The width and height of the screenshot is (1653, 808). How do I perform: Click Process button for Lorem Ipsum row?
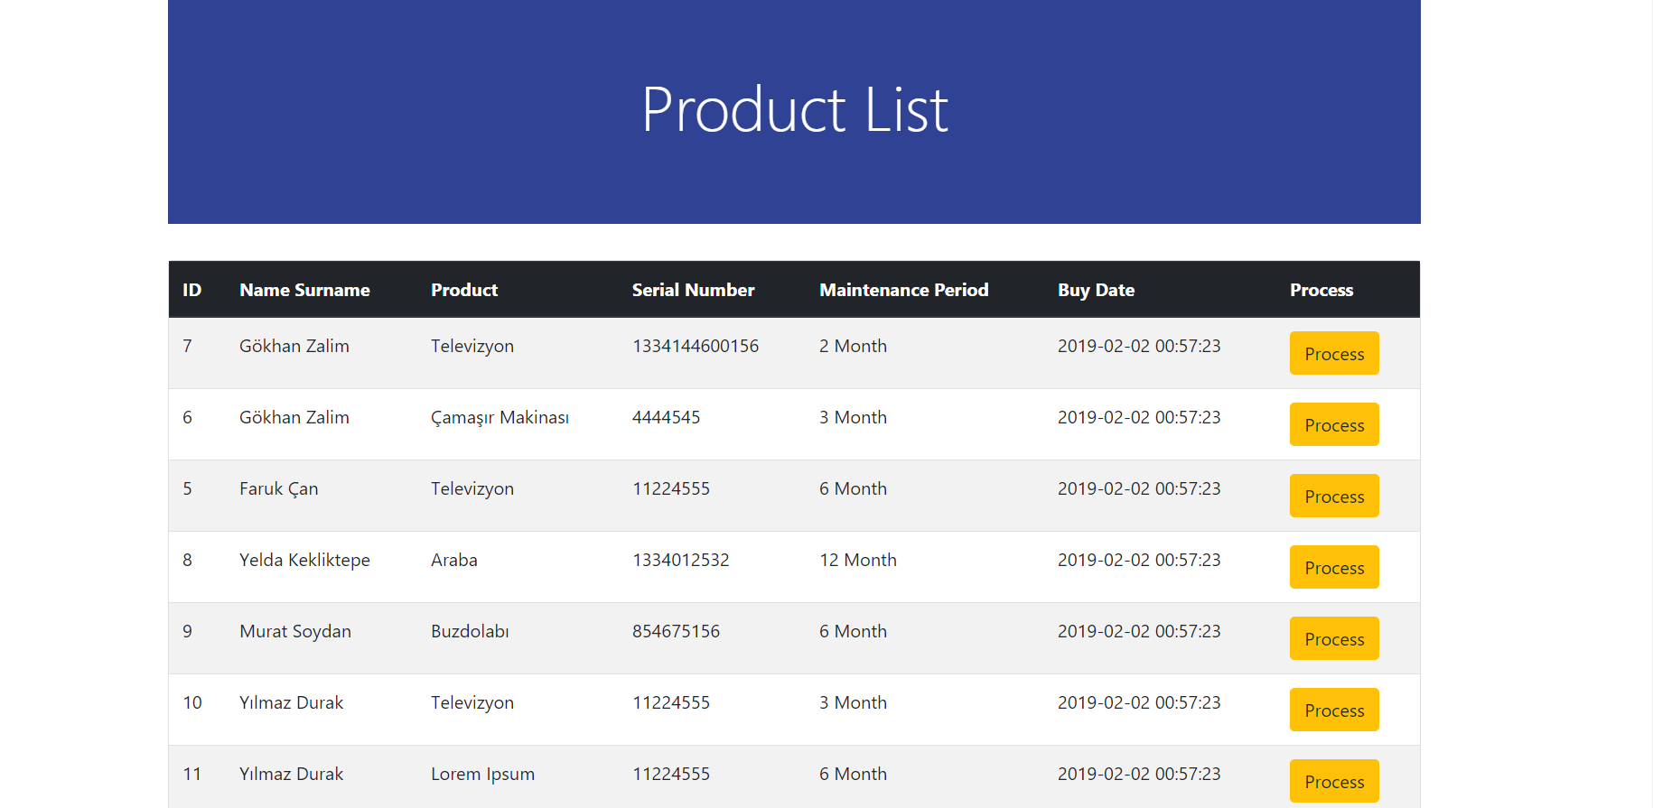(1334, 781)
